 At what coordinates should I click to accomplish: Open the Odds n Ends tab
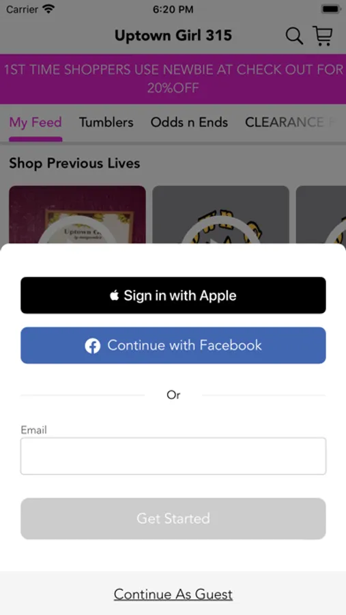click(x=189, y=122)
